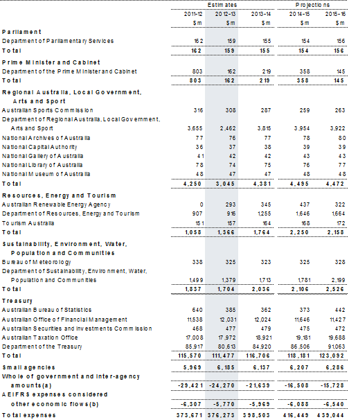Screen dimensions: 349x420
Task: Click the National Gallery of Australia label
Action: [42, 156]
